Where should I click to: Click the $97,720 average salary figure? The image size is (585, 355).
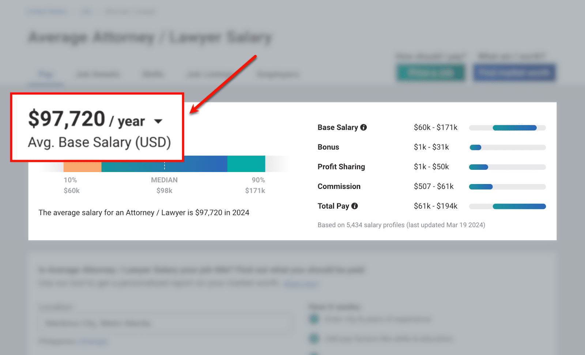click(x=67, y=119)
